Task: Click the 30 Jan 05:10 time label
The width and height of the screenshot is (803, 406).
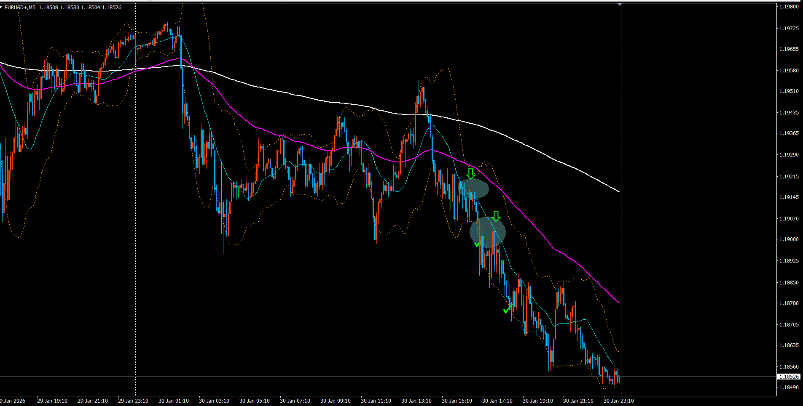Action: pos(255,401)
